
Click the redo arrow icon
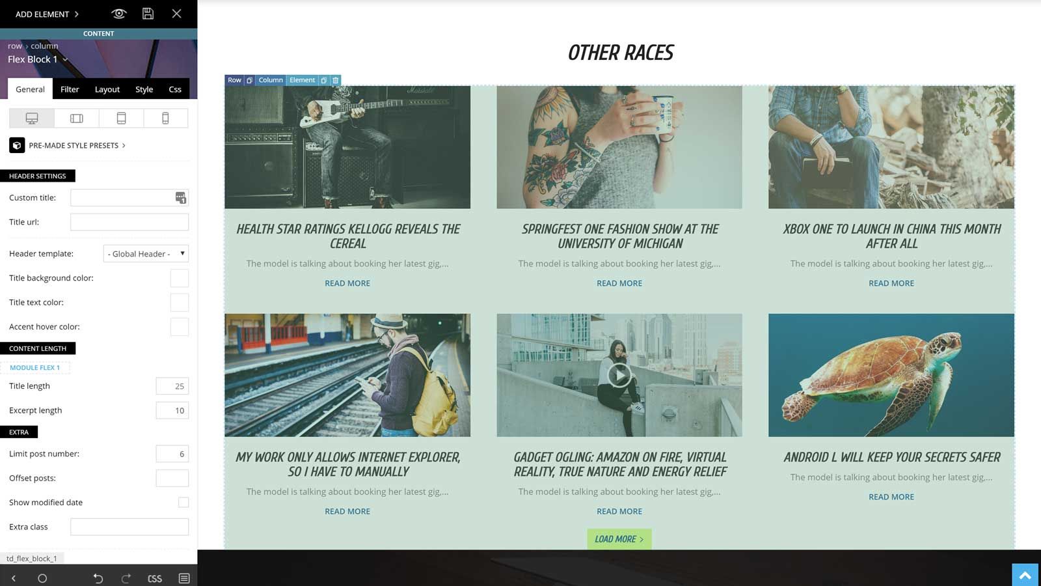coord(126,578)
